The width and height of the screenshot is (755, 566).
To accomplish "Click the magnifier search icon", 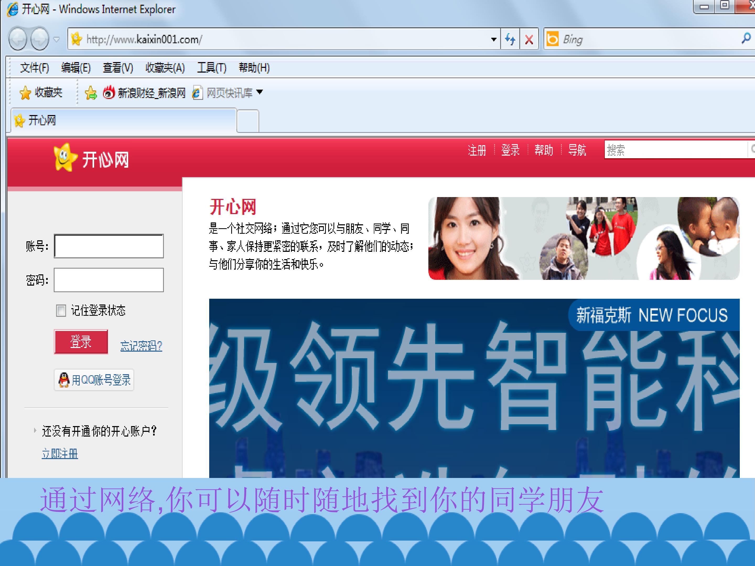I will tap(746, 38).
